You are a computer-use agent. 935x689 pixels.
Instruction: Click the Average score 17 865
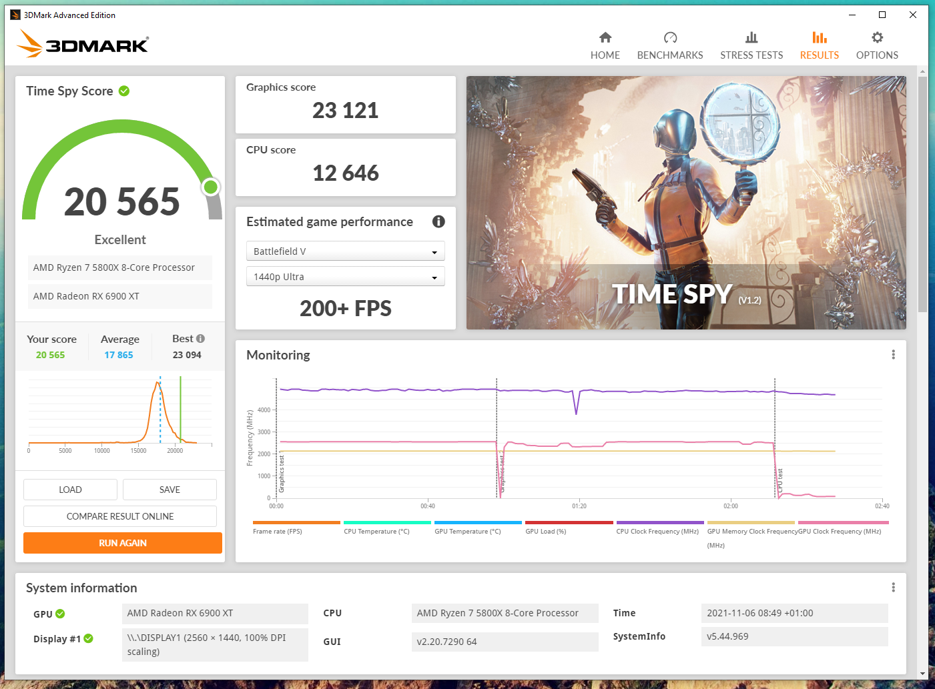tap(119, 355)
